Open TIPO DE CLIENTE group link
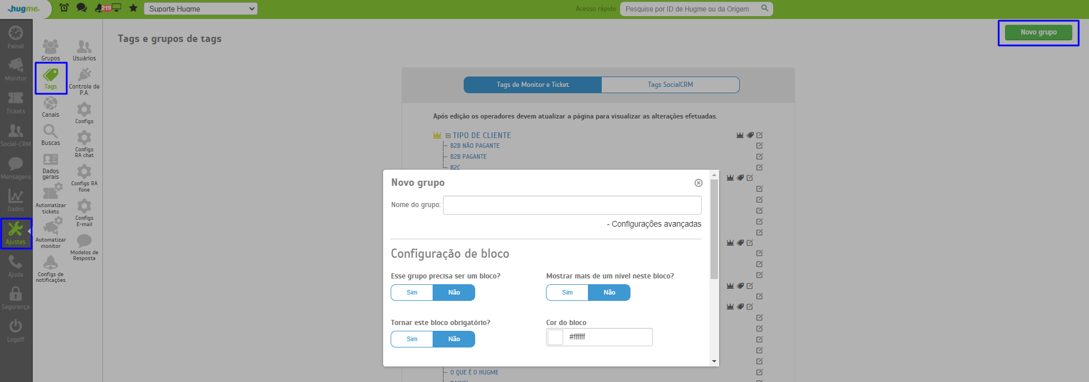Viewport: 1089px width, 382px height. (482, 135)
